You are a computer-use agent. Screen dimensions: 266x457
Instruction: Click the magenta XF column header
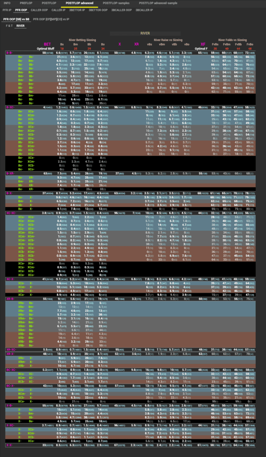pyautogui.click(x=203, y=44)
